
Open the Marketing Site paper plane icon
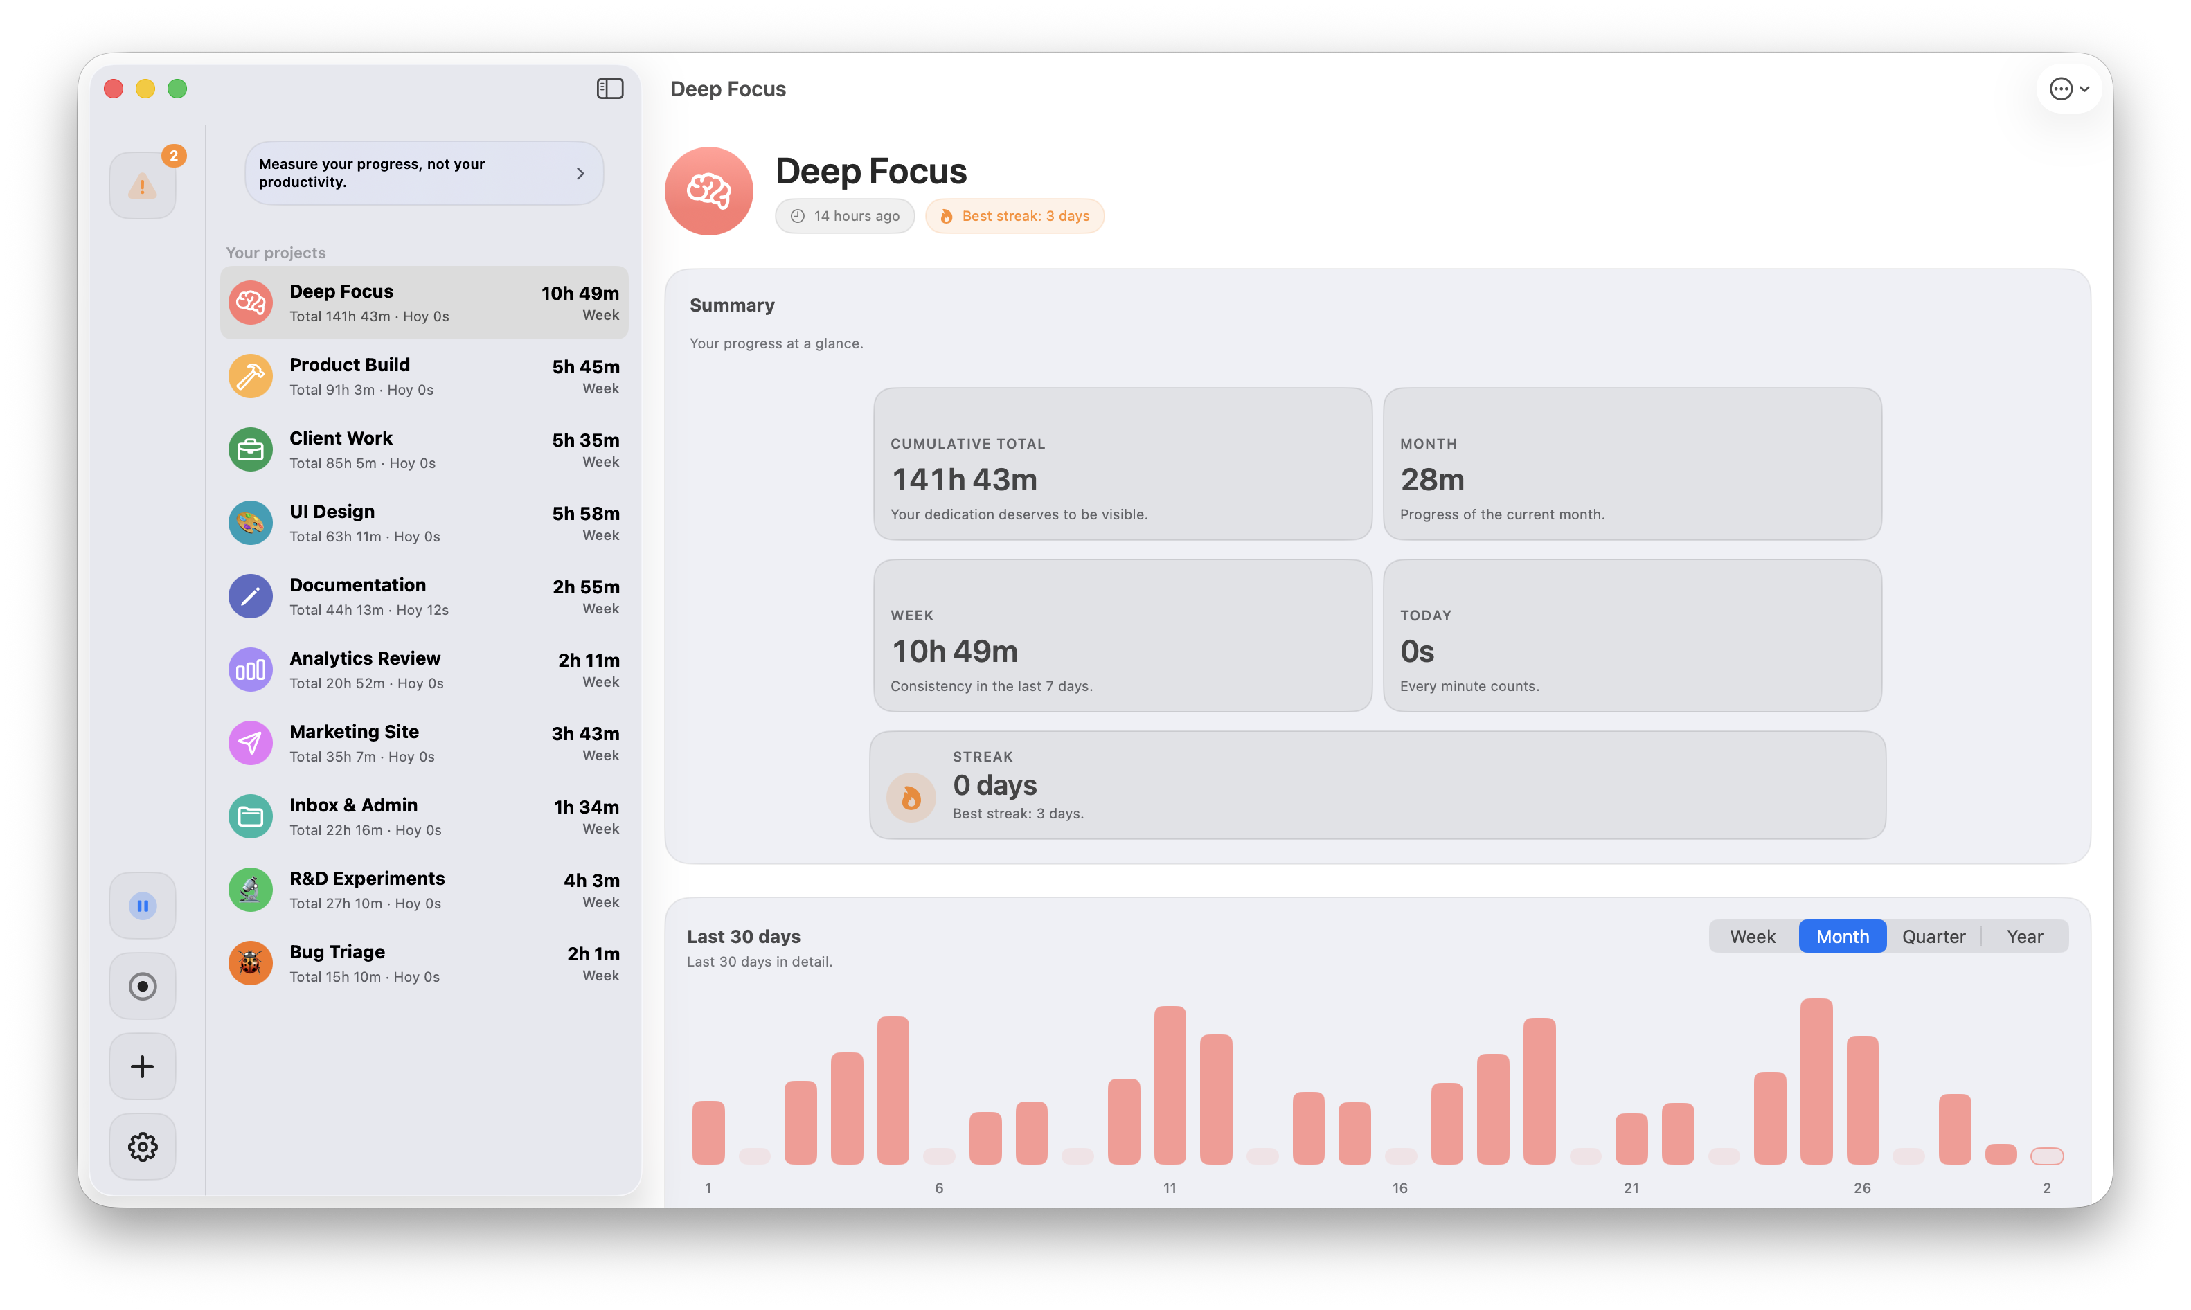[x=251, y=742]
